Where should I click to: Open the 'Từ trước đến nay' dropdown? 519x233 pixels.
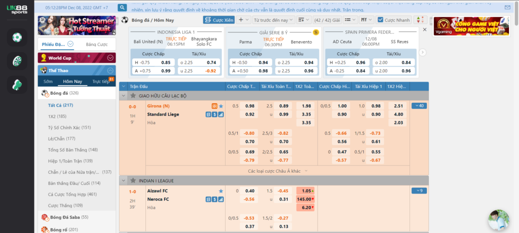point(273,20)
